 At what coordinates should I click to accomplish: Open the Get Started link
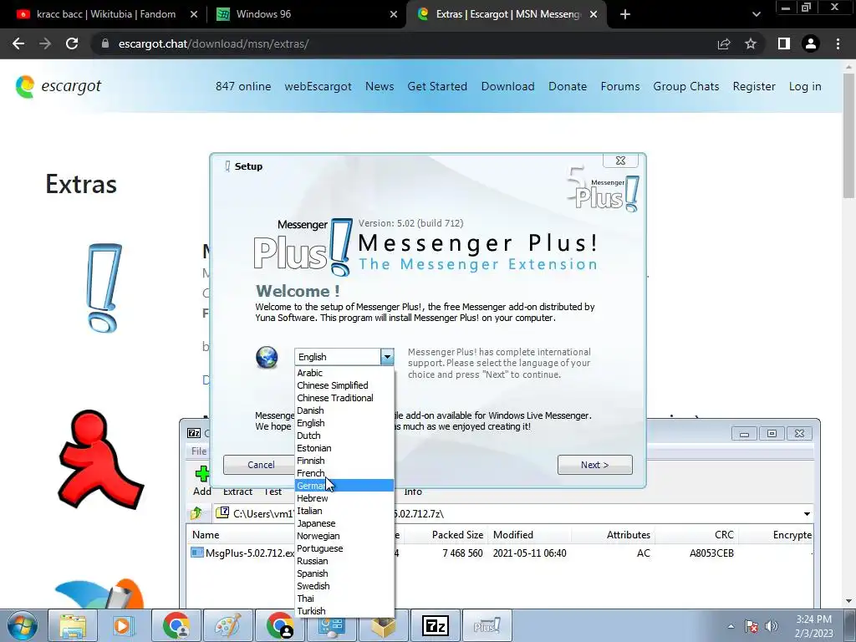pyautogui.click(x=437, y=86)
